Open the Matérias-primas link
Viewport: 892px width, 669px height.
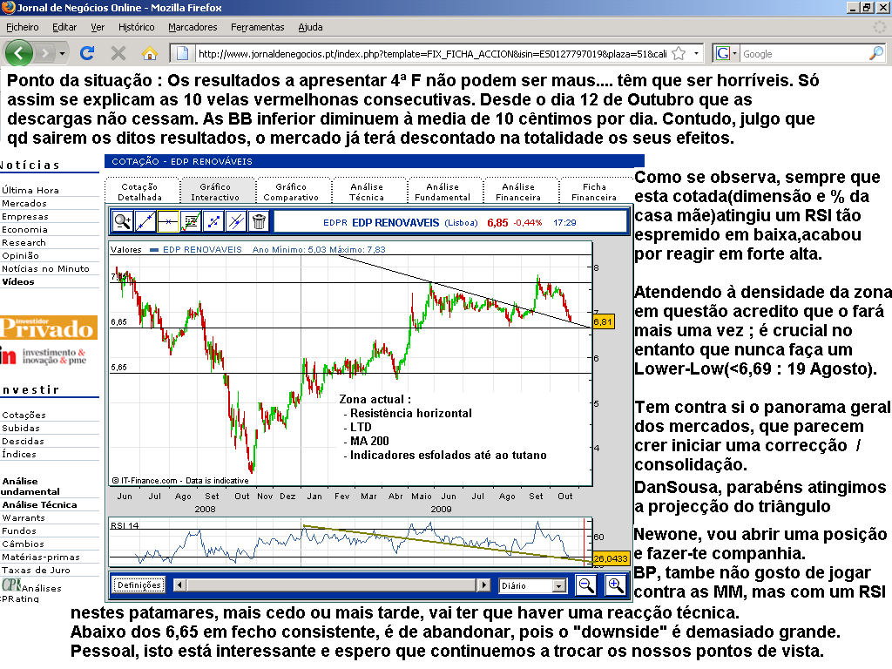tap(41, 557)
